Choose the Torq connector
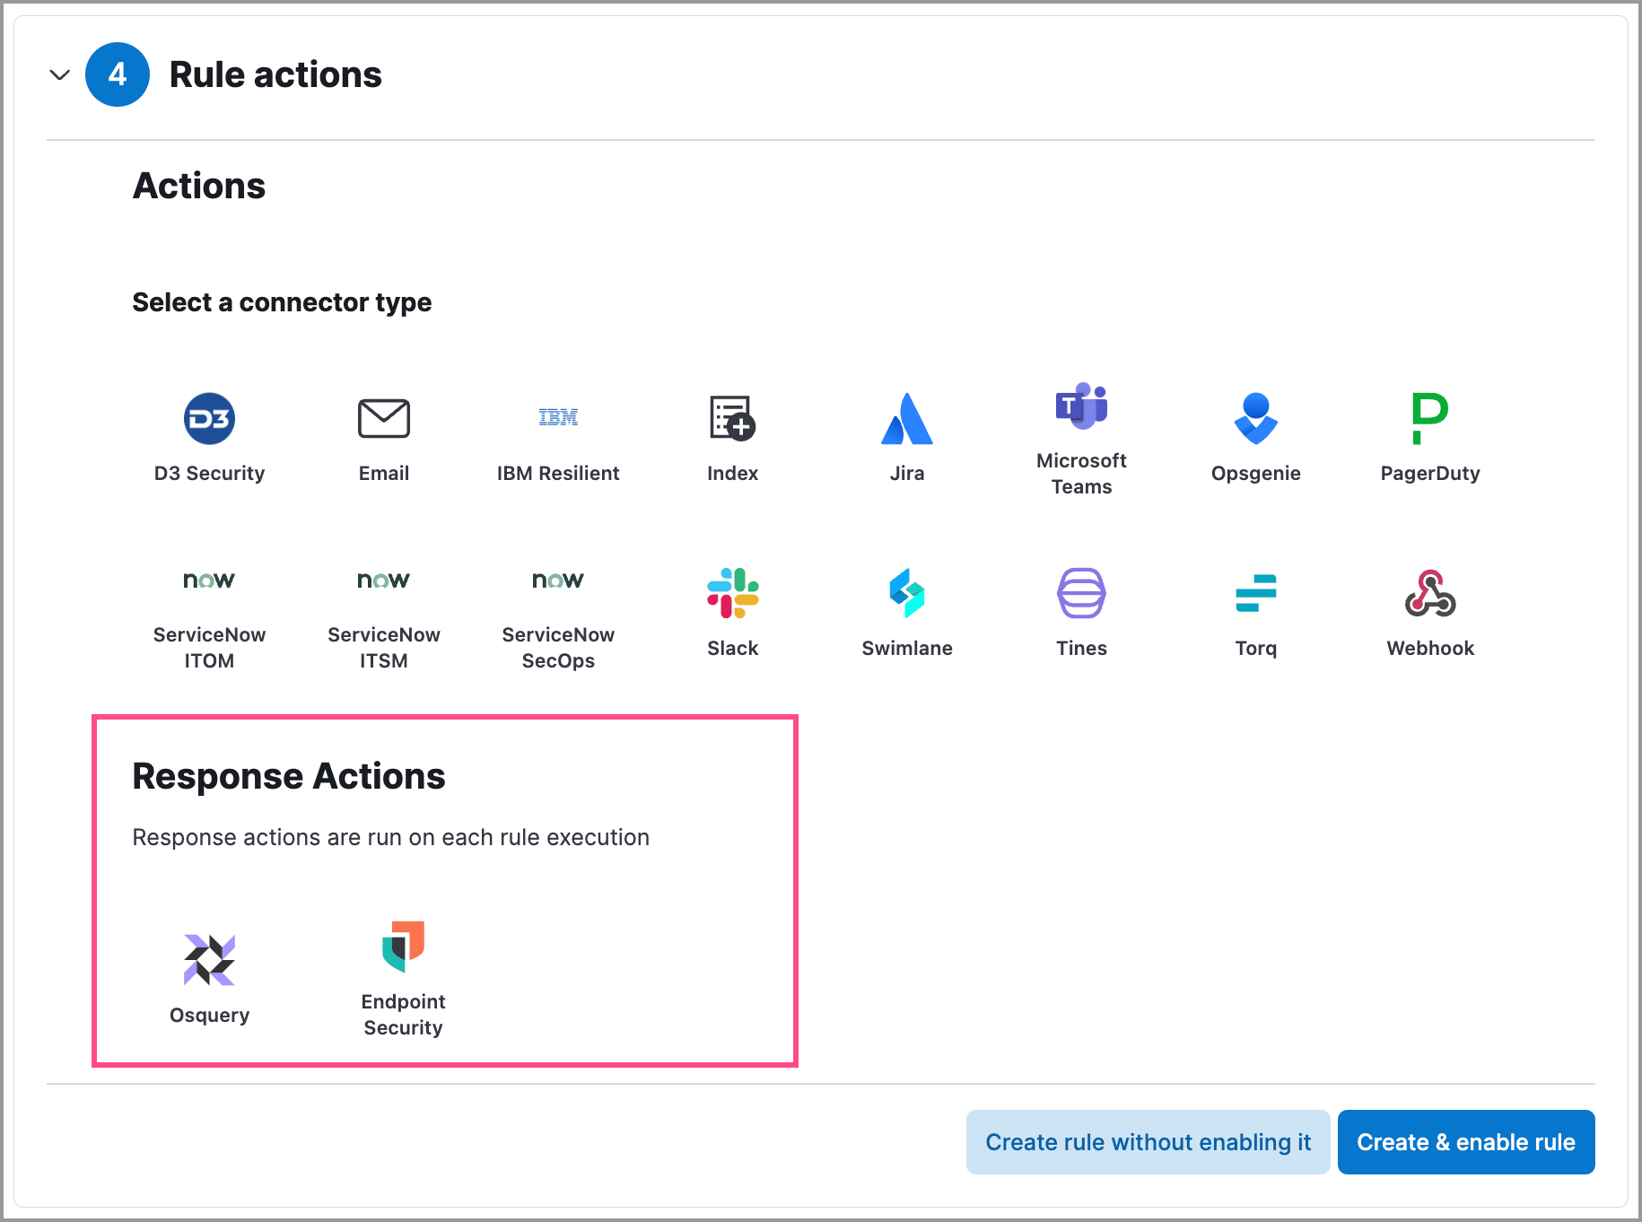Viewport: 1642px width, 1222px height. 1255,610
